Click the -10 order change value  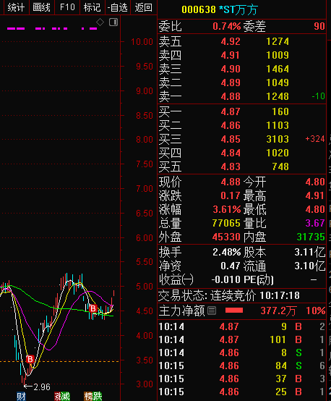tap(318, 96)
